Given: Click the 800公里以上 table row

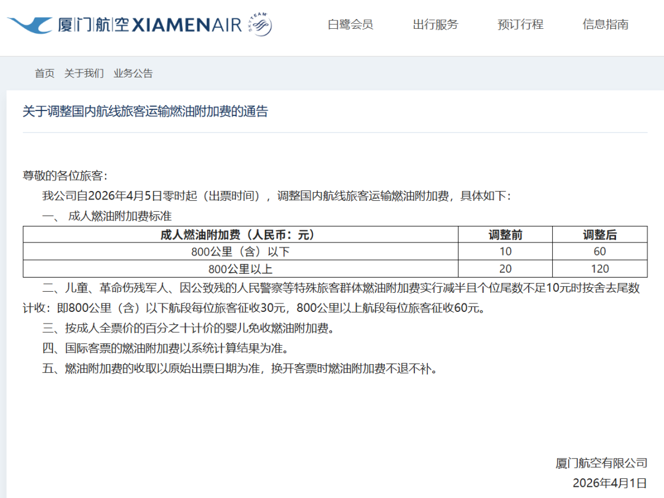Looking at the screenshot, I should [x=240, y=268].
